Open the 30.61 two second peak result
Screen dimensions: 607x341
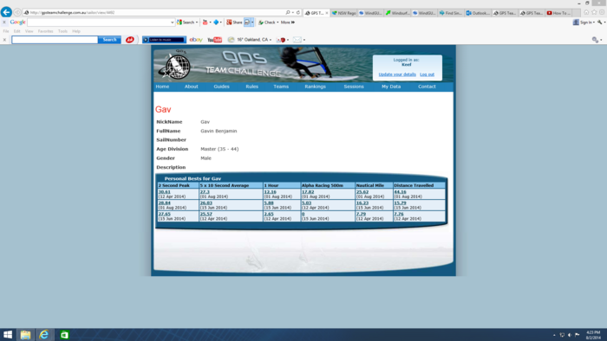[x=164, y=192]
